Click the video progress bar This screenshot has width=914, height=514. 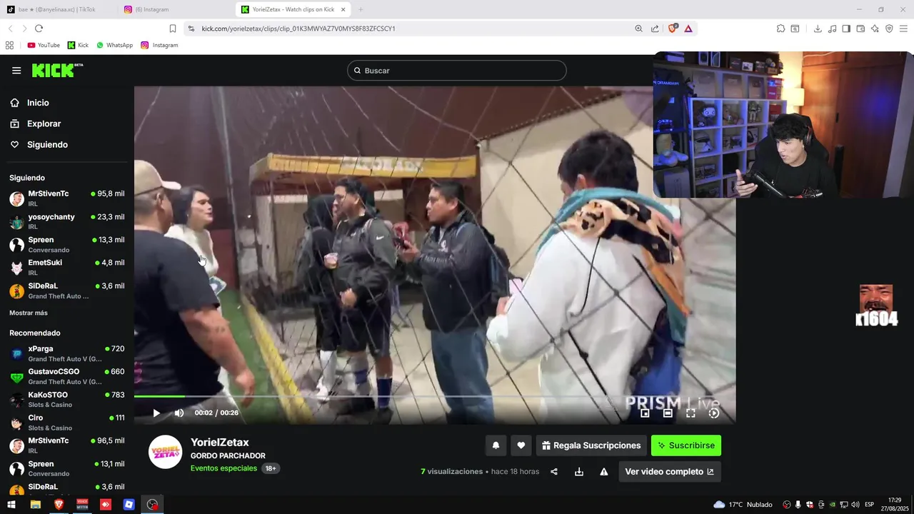(x=435, y=396)
